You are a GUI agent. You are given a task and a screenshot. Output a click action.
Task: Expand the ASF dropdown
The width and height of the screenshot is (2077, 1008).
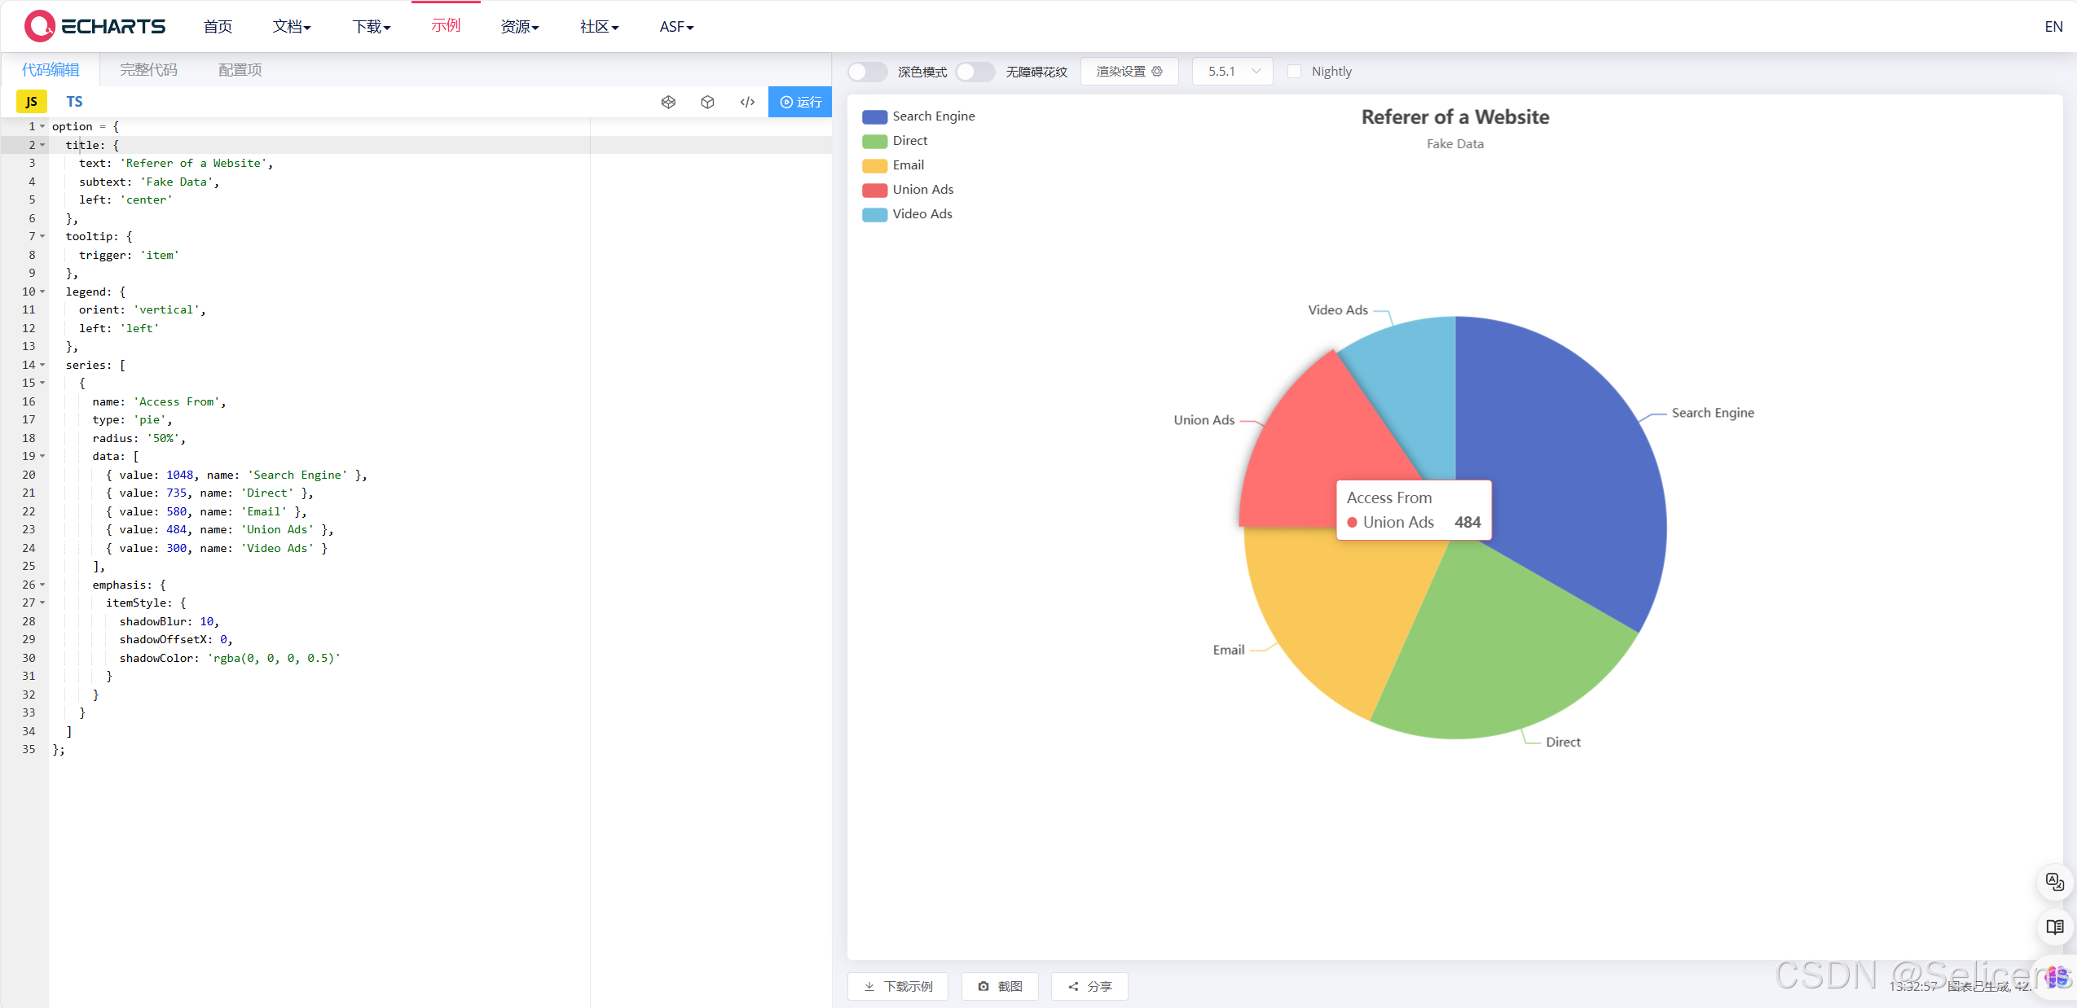[675, 26]
